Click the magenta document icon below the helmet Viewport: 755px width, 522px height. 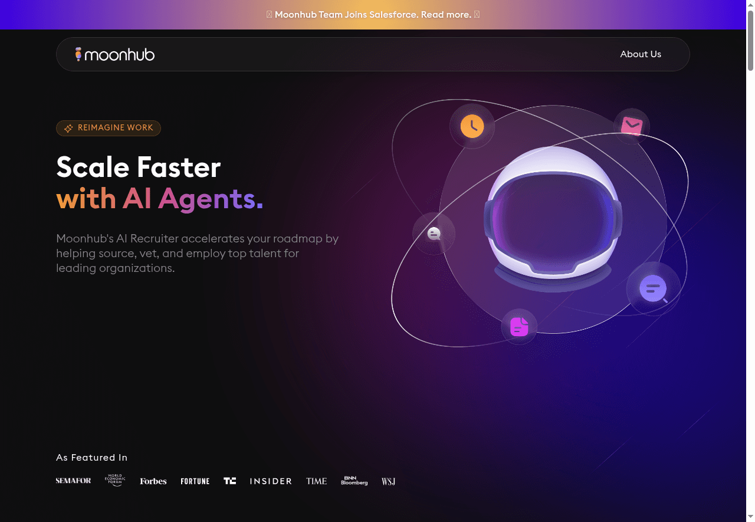[519, 326]
